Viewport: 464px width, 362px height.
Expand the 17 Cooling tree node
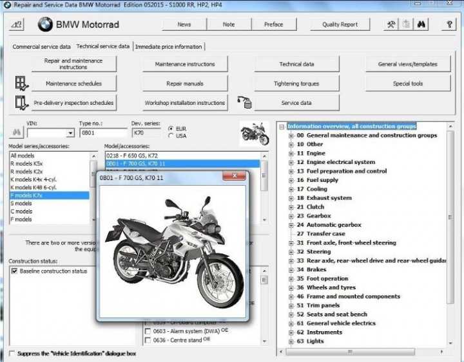(291, 189)
